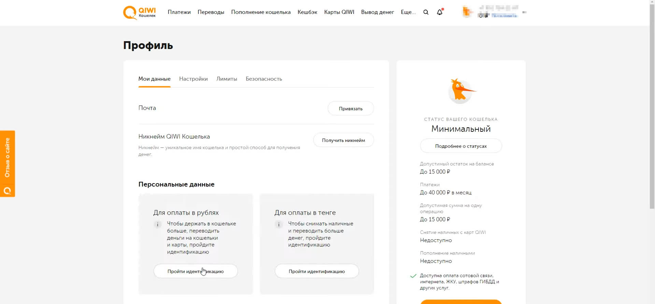
Task: Click Пополнение наличными label
Action: tap(447, 253)
